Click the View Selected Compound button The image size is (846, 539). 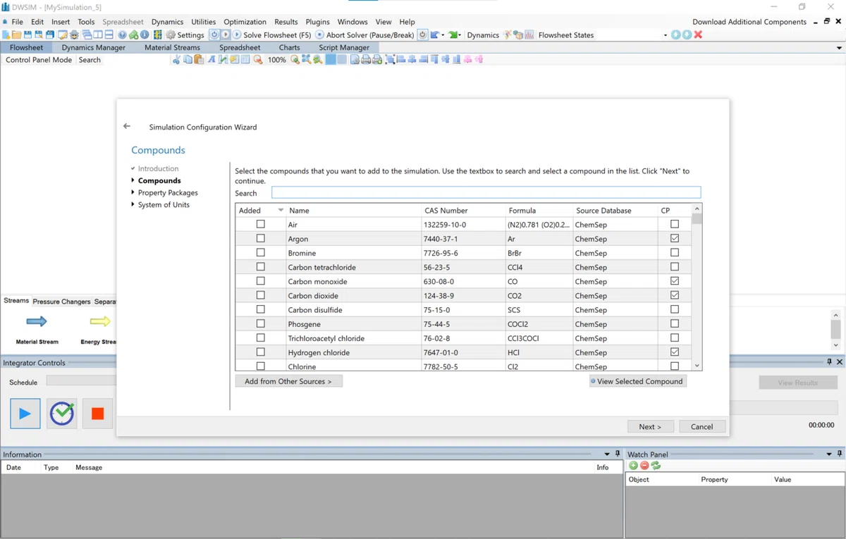click(638, 381)
